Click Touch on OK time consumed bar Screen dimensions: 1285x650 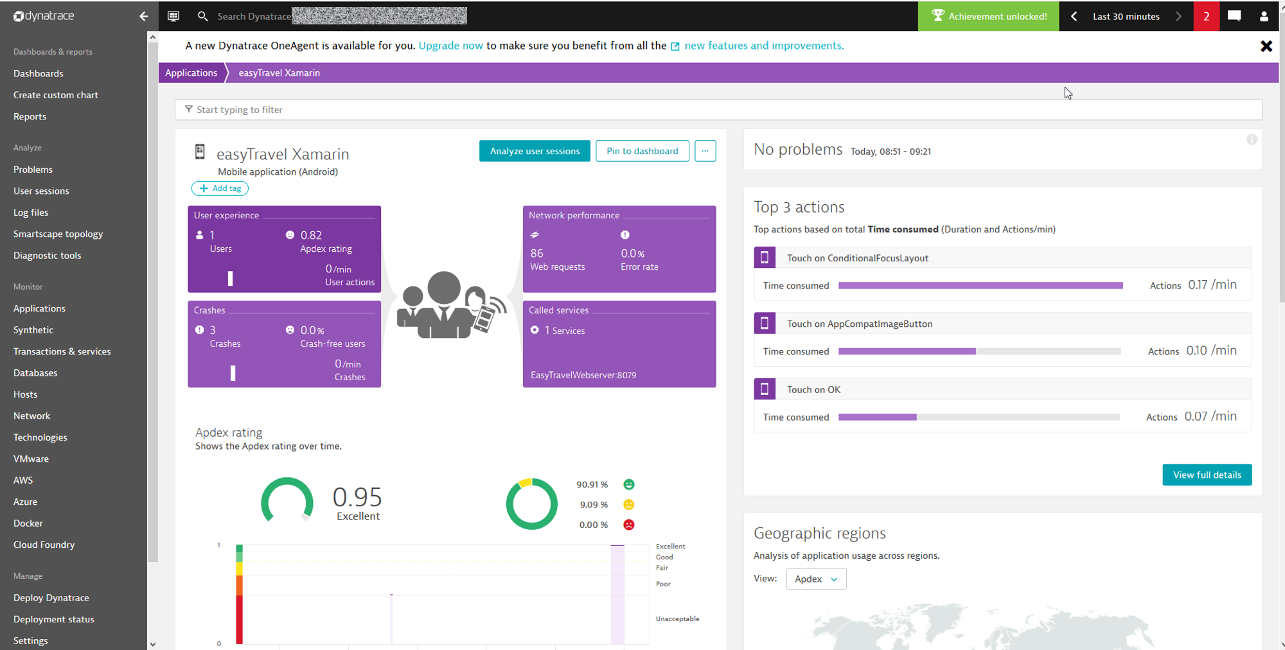[x=979, y=417]
